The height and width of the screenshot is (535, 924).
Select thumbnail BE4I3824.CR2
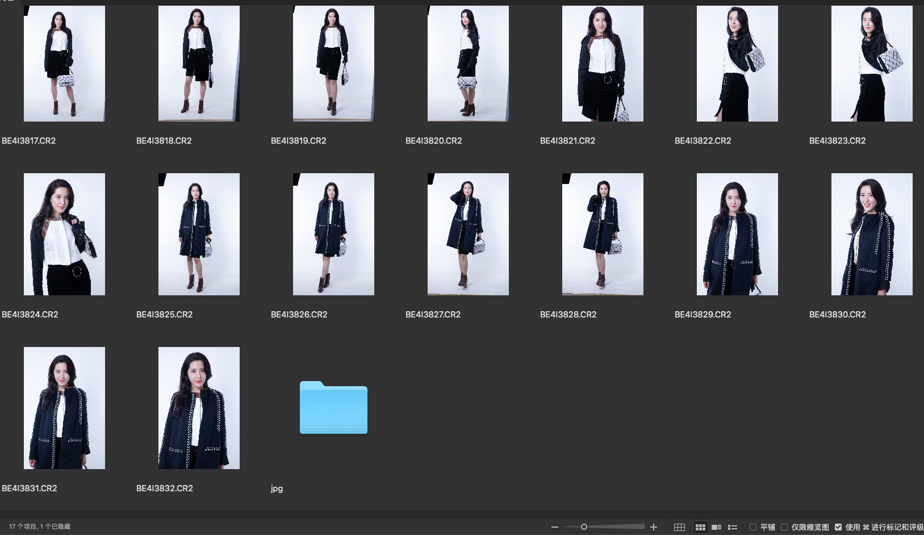tap(64, 234)
